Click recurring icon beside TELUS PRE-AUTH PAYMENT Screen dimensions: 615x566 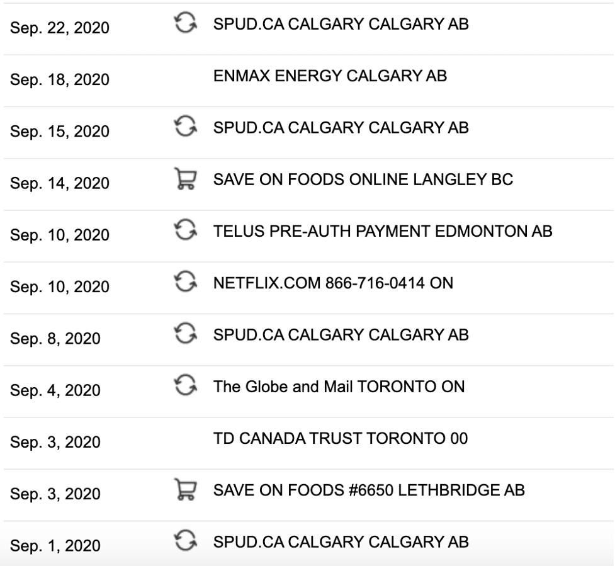point(186,230)
